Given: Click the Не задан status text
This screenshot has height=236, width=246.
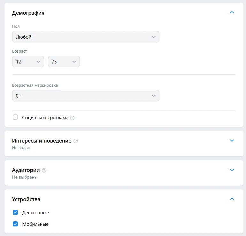Looking at the screenshot, I should click(21, 148).
